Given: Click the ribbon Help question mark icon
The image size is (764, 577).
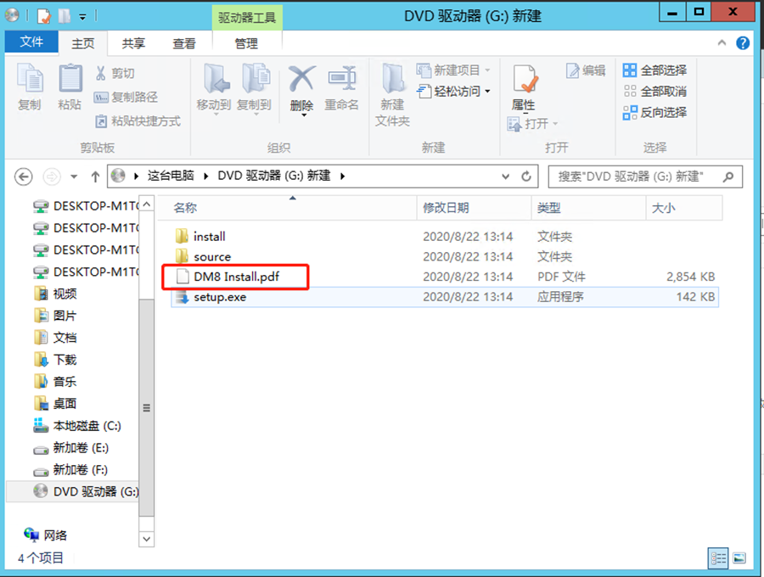Looking at the screenshot, I should 743,43.
